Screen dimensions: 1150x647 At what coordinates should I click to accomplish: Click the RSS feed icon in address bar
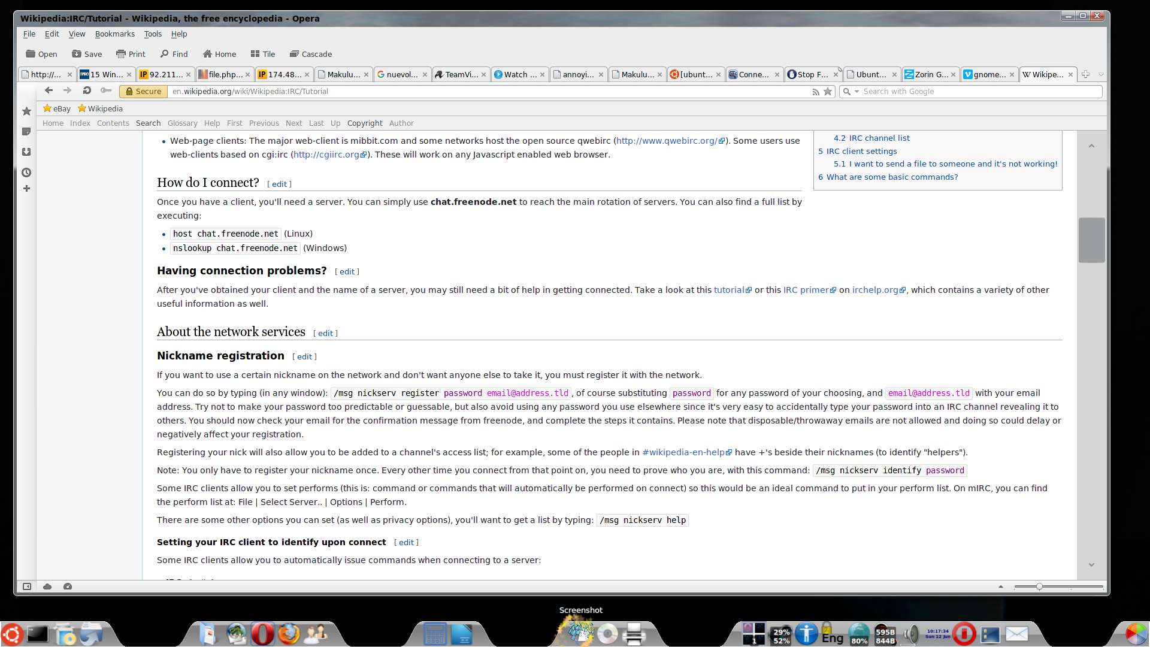pos(815,92)
